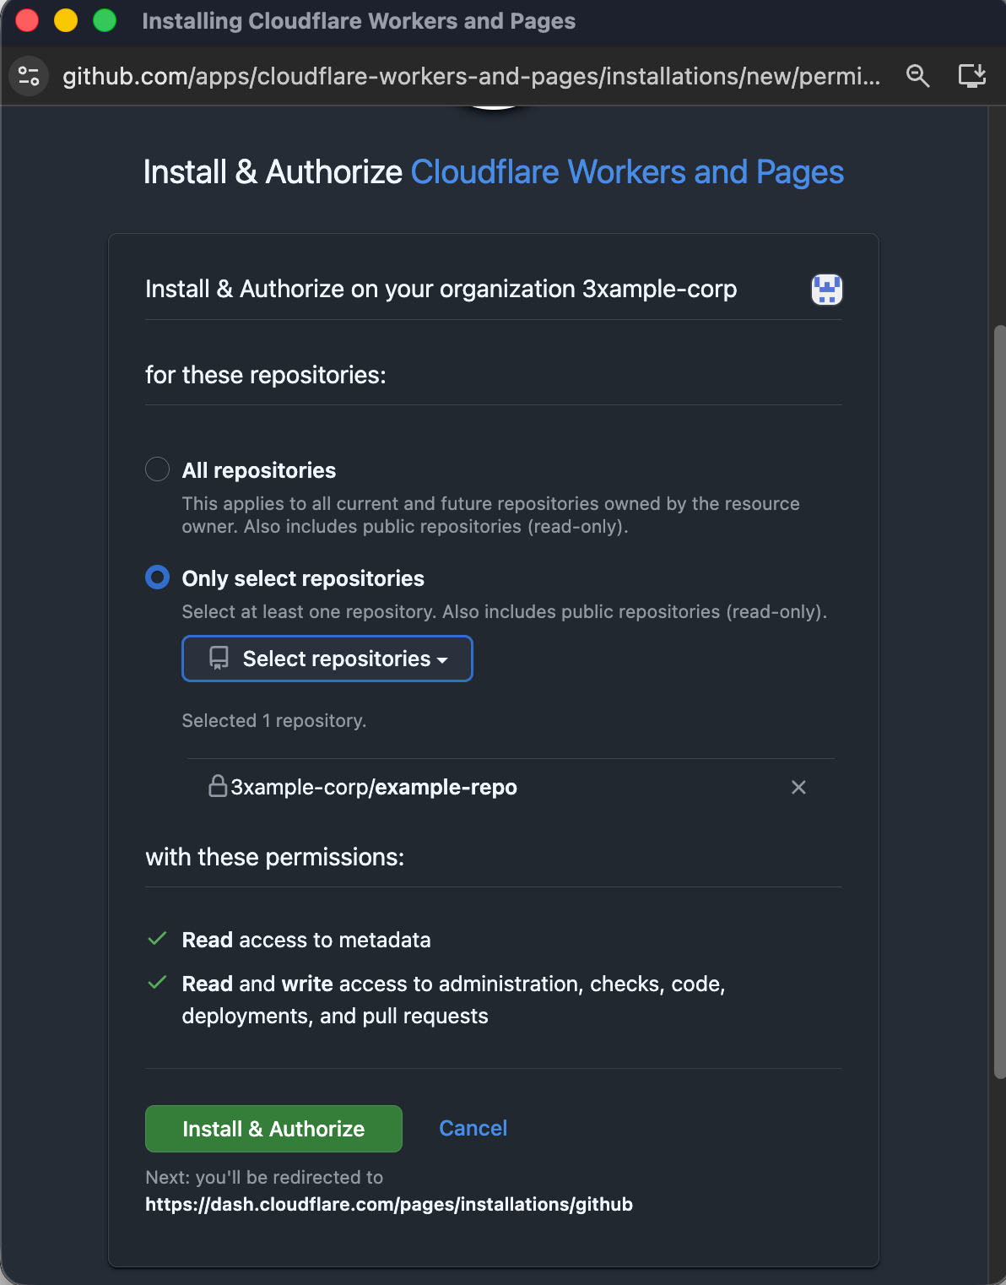This screenshot has width=1006, height=1285.
Task: Click the zoom magnifier icon in address bar
Action: (917, 76)
